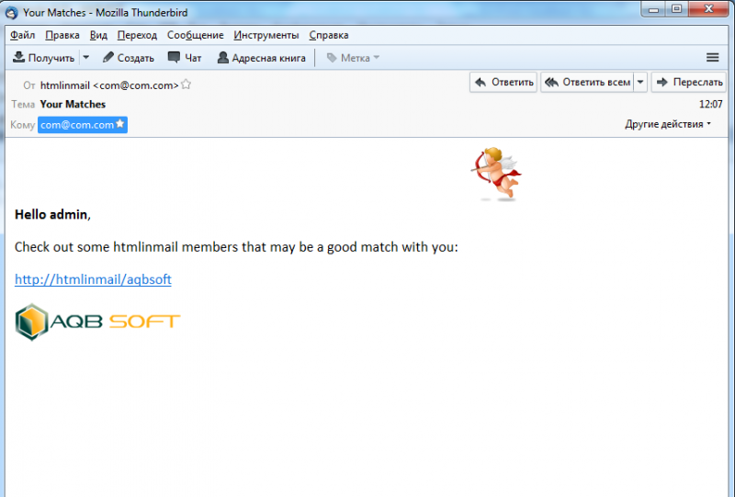Screen dimensions: 735x497
Task: Open the Чат (Chat) button
Action: pos(185,58)
